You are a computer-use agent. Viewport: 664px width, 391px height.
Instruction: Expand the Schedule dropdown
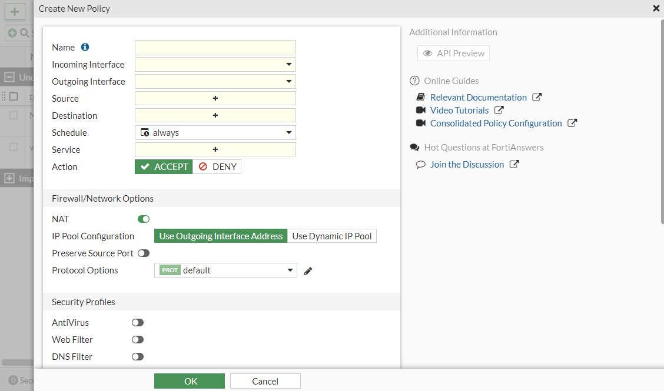[215, 133]
